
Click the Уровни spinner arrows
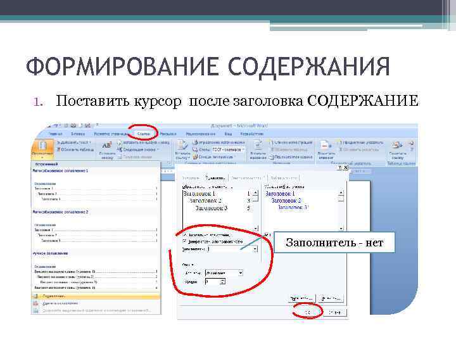click(x=222, y=281)
